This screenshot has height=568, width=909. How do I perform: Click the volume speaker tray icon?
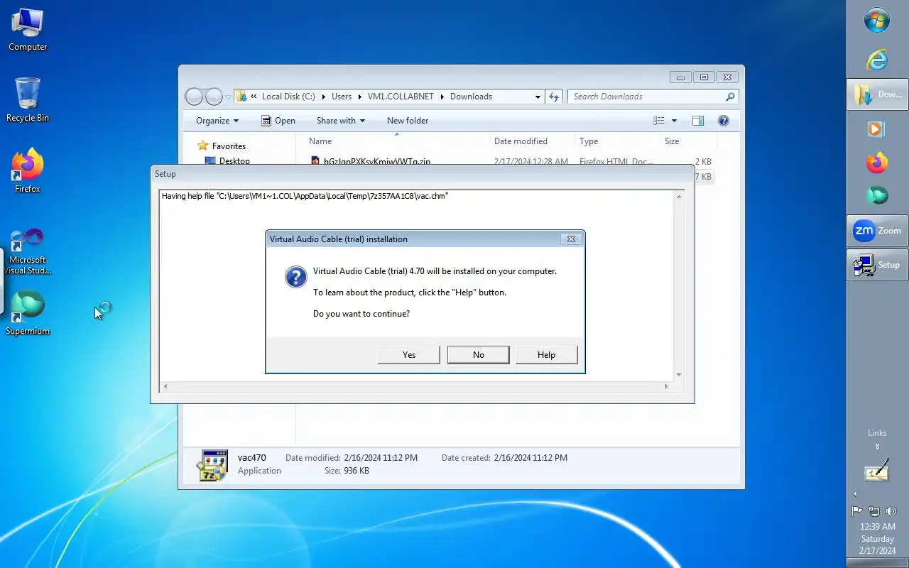tap(891, 511)
